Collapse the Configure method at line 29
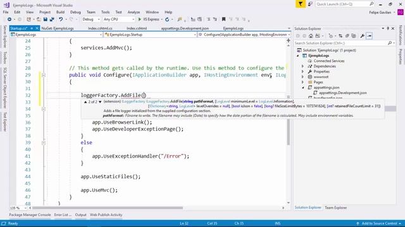The width and height of the screenshot is (405, 227). (44, 75)
